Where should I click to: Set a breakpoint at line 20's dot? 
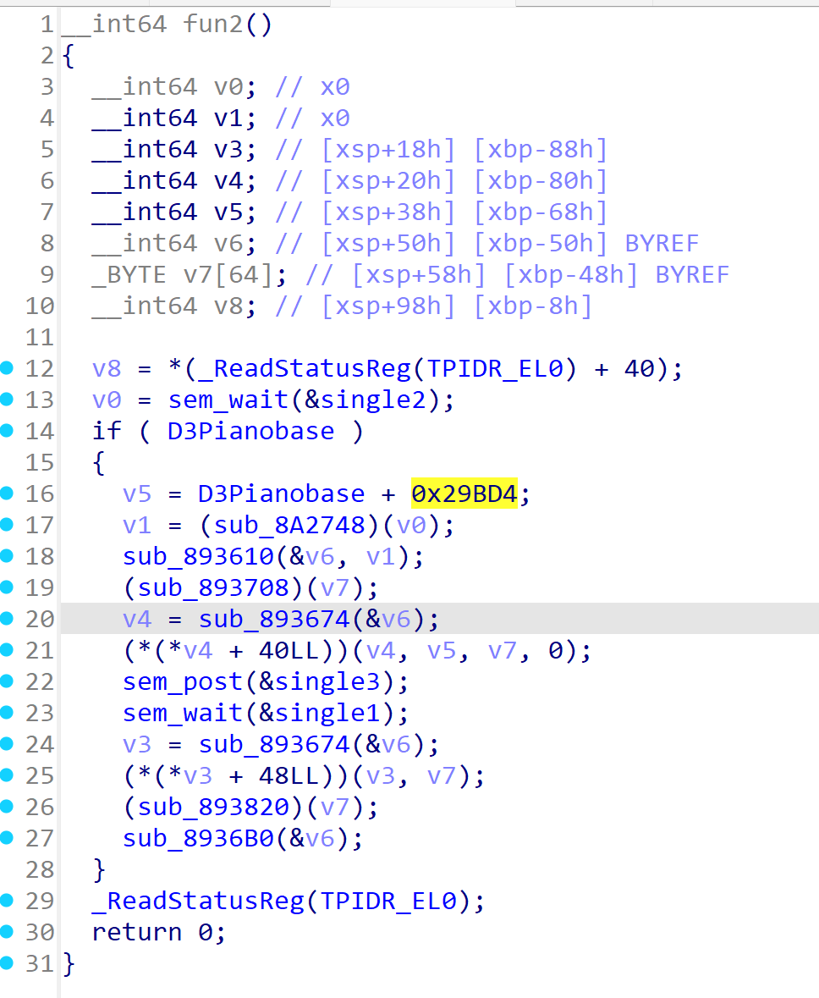pos(8,619)
